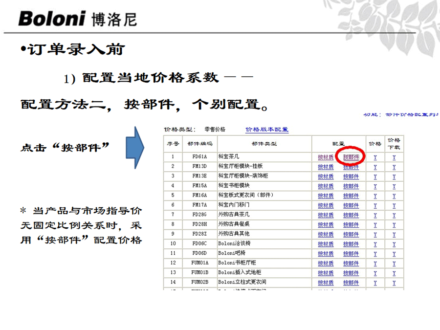Click the Boloni 博洛尼 logo

tap(78, 19)
